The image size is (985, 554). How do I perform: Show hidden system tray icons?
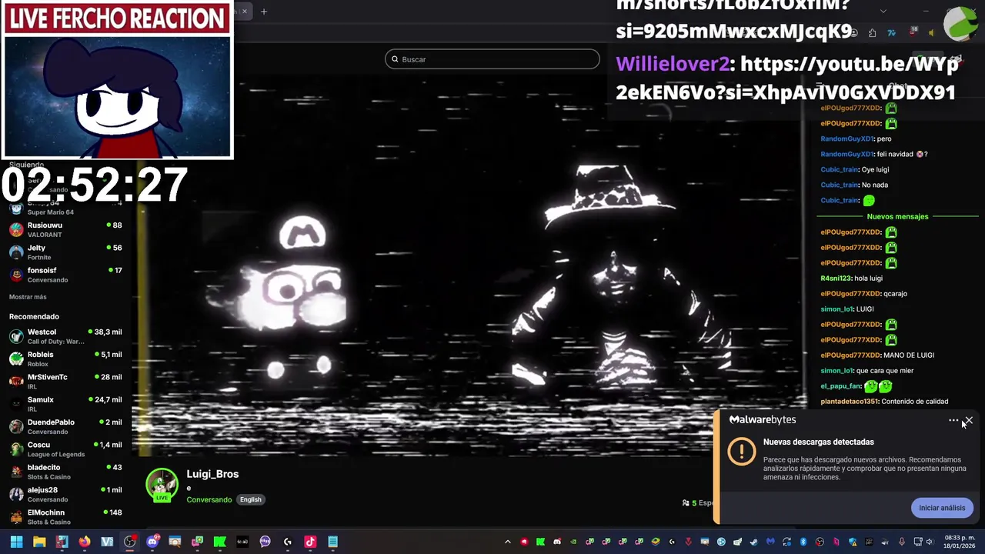[507, 542]
